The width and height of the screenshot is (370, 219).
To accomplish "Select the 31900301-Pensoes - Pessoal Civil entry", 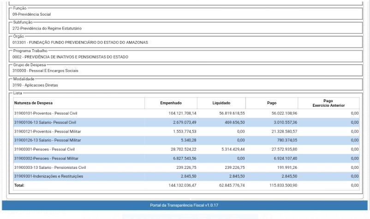I will [43, 150].
